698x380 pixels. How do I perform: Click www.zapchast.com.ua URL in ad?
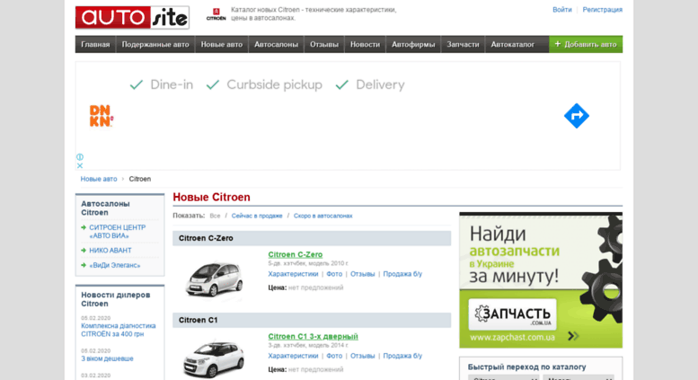tap(512, 337)
